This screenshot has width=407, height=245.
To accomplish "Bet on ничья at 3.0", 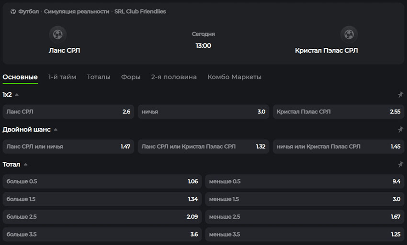I will [203, 111].
